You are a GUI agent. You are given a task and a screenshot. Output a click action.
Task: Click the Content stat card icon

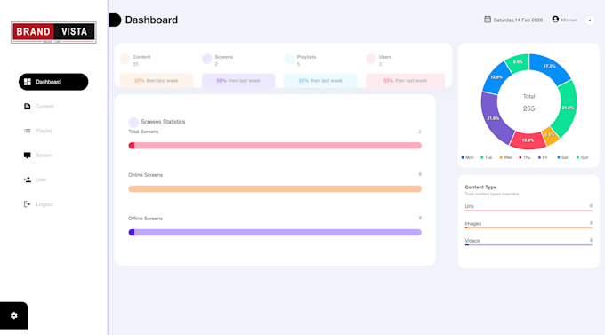click(x=125, y=59)
